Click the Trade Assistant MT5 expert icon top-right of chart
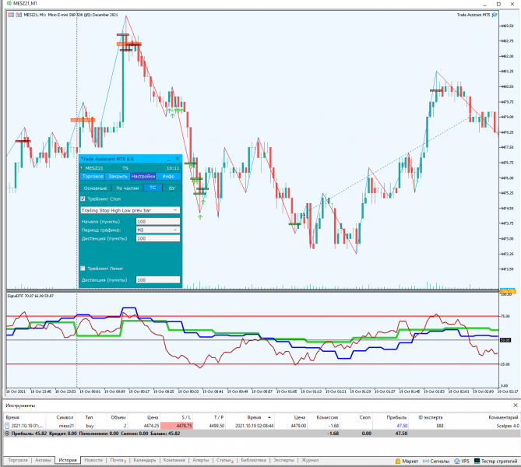The image size is (521, 467). (x=495, y=15)
